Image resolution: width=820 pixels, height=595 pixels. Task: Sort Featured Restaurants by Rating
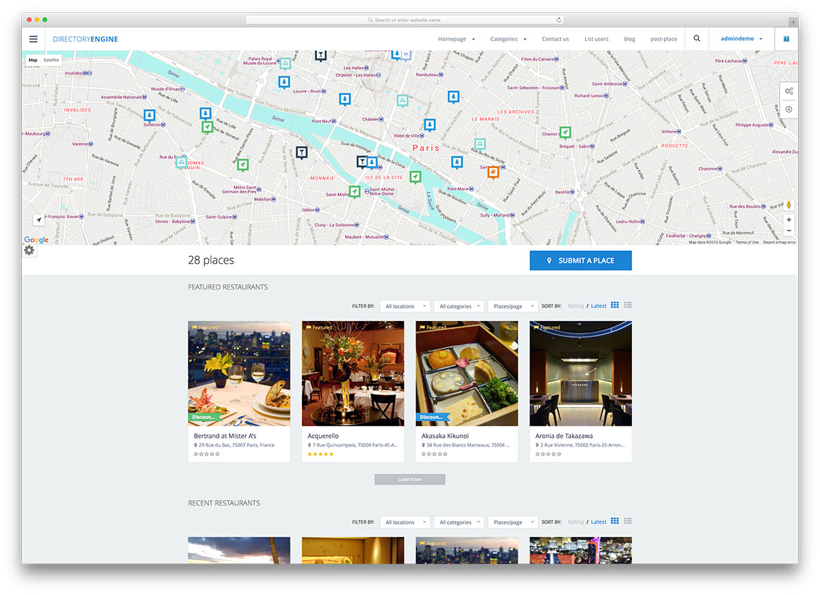coord(576,306)
